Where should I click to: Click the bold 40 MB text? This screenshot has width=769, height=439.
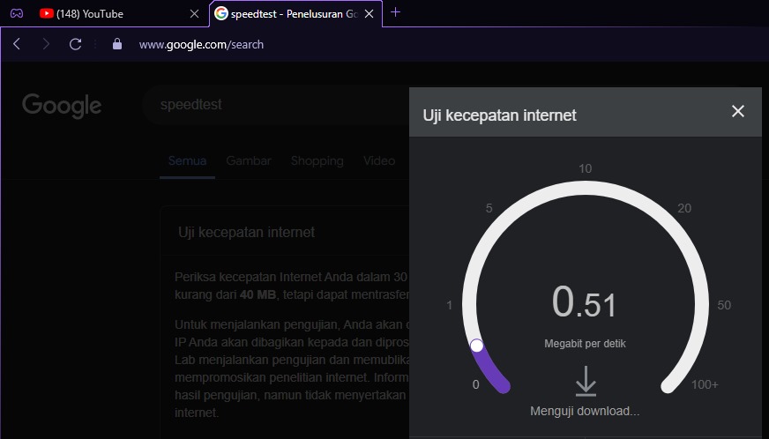(x=258, y=294)
